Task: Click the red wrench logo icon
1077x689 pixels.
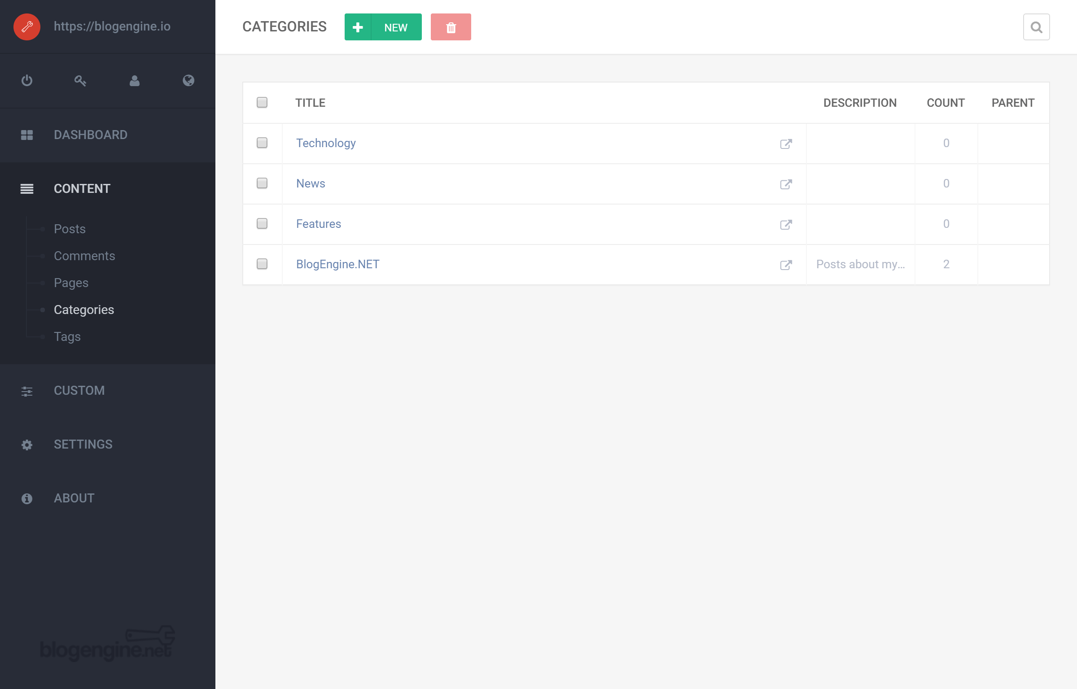Action: [27, 27]
